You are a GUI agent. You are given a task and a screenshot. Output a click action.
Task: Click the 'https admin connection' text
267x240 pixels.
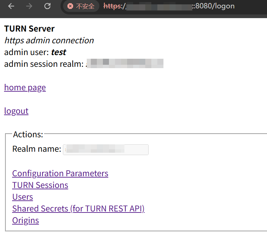(x=49, y=41)
